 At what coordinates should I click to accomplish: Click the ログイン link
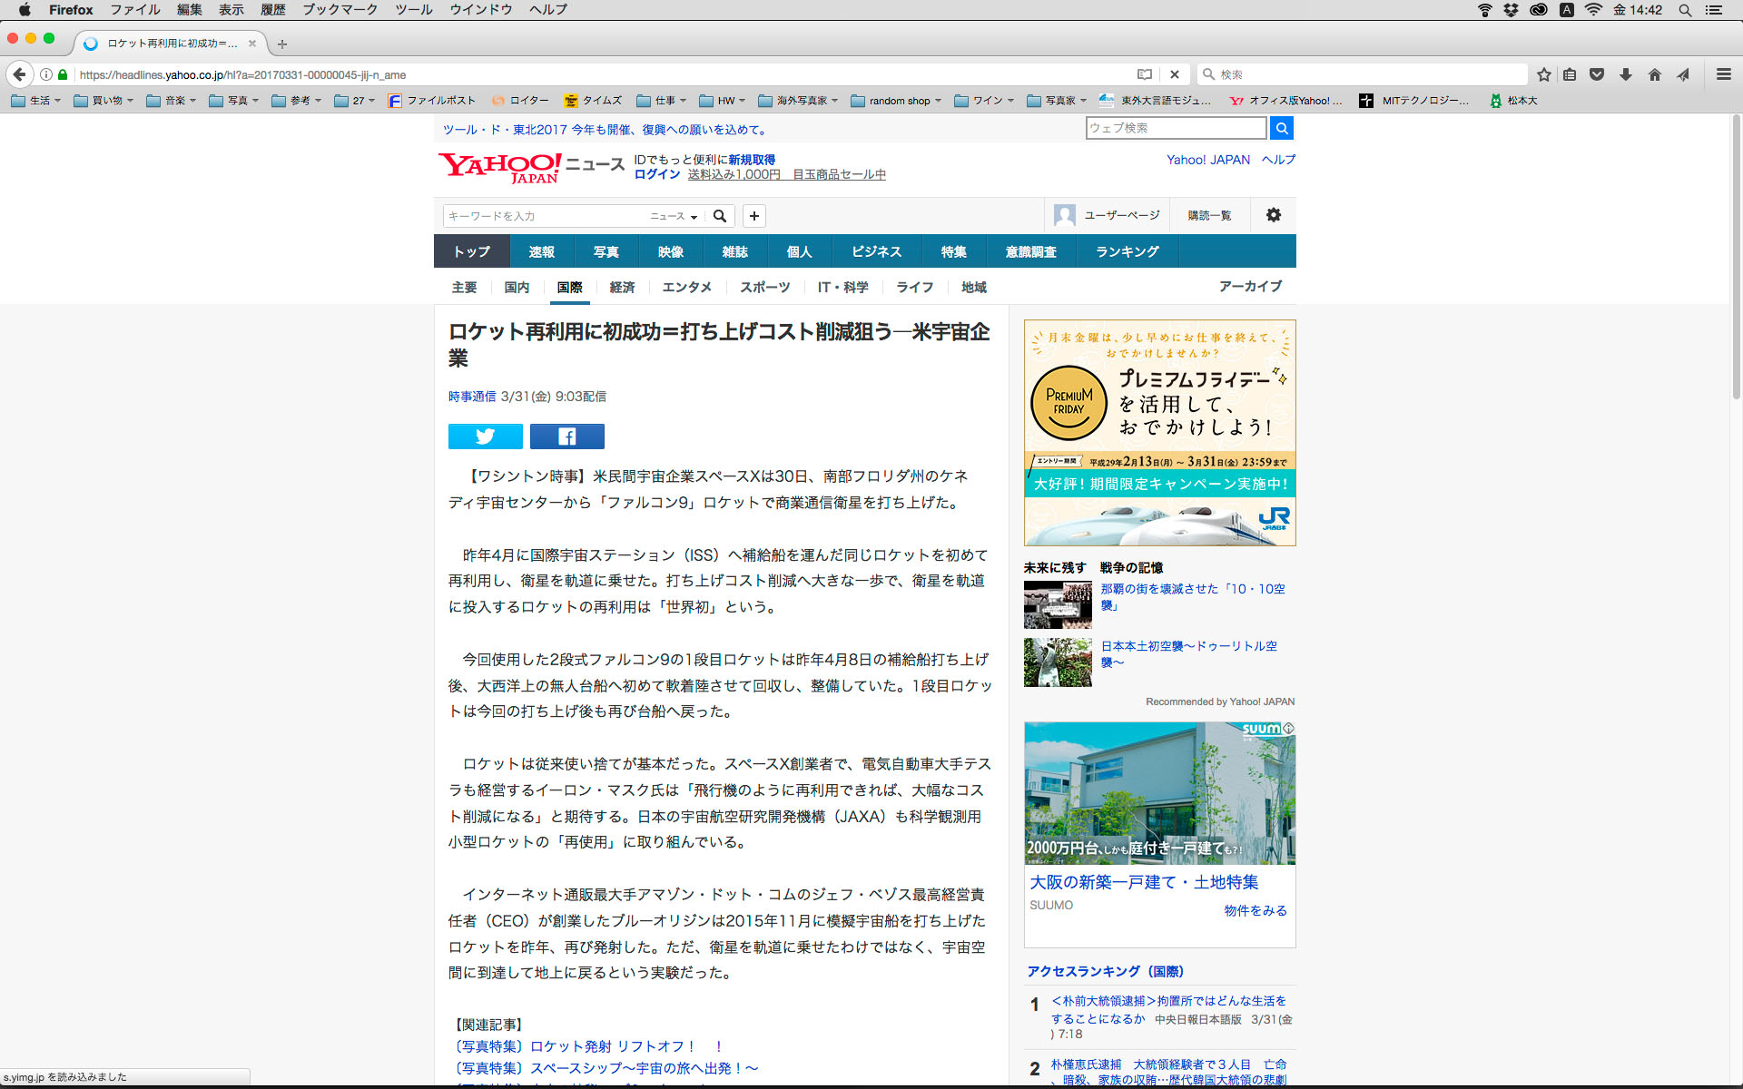tap(656, 174)
